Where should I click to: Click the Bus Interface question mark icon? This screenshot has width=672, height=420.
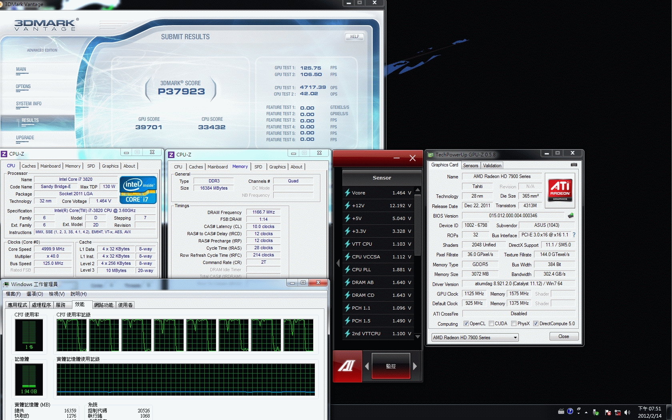point(574,235)
